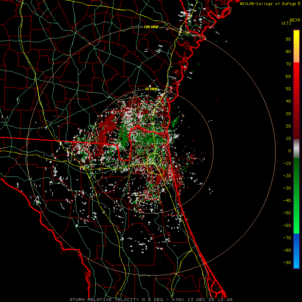Click the NEXR label above the color scale

pyautogui.click(x=295, y=20)
